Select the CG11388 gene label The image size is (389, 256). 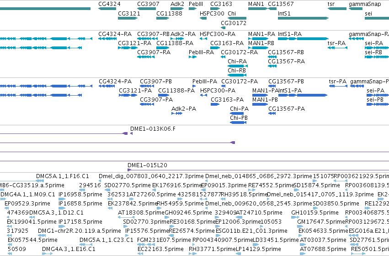169,14
